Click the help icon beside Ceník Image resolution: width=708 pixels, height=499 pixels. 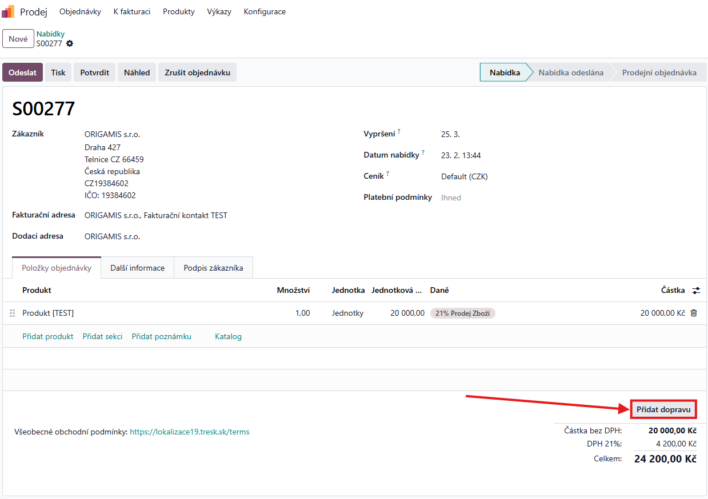(387, 174)
